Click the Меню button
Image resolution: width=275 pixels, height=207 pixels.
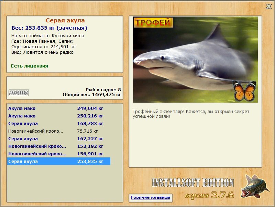[x=19, y=93]
